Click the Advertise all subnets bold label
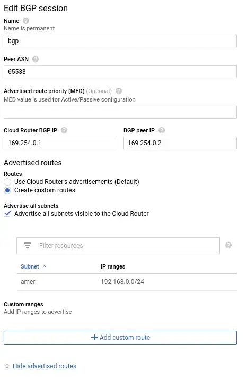Viewport: 247px width, 377px height. 31,206
